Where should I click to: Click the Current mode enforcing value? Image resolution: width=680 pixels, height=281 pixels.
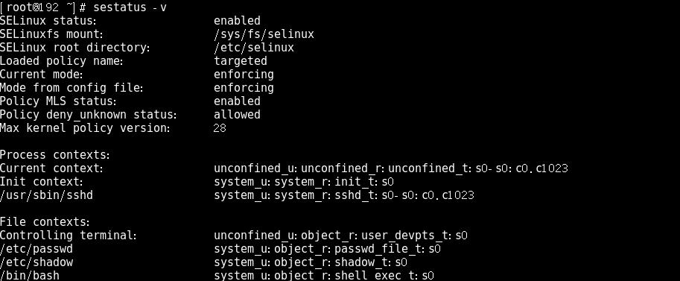click(x=244, y=75)
